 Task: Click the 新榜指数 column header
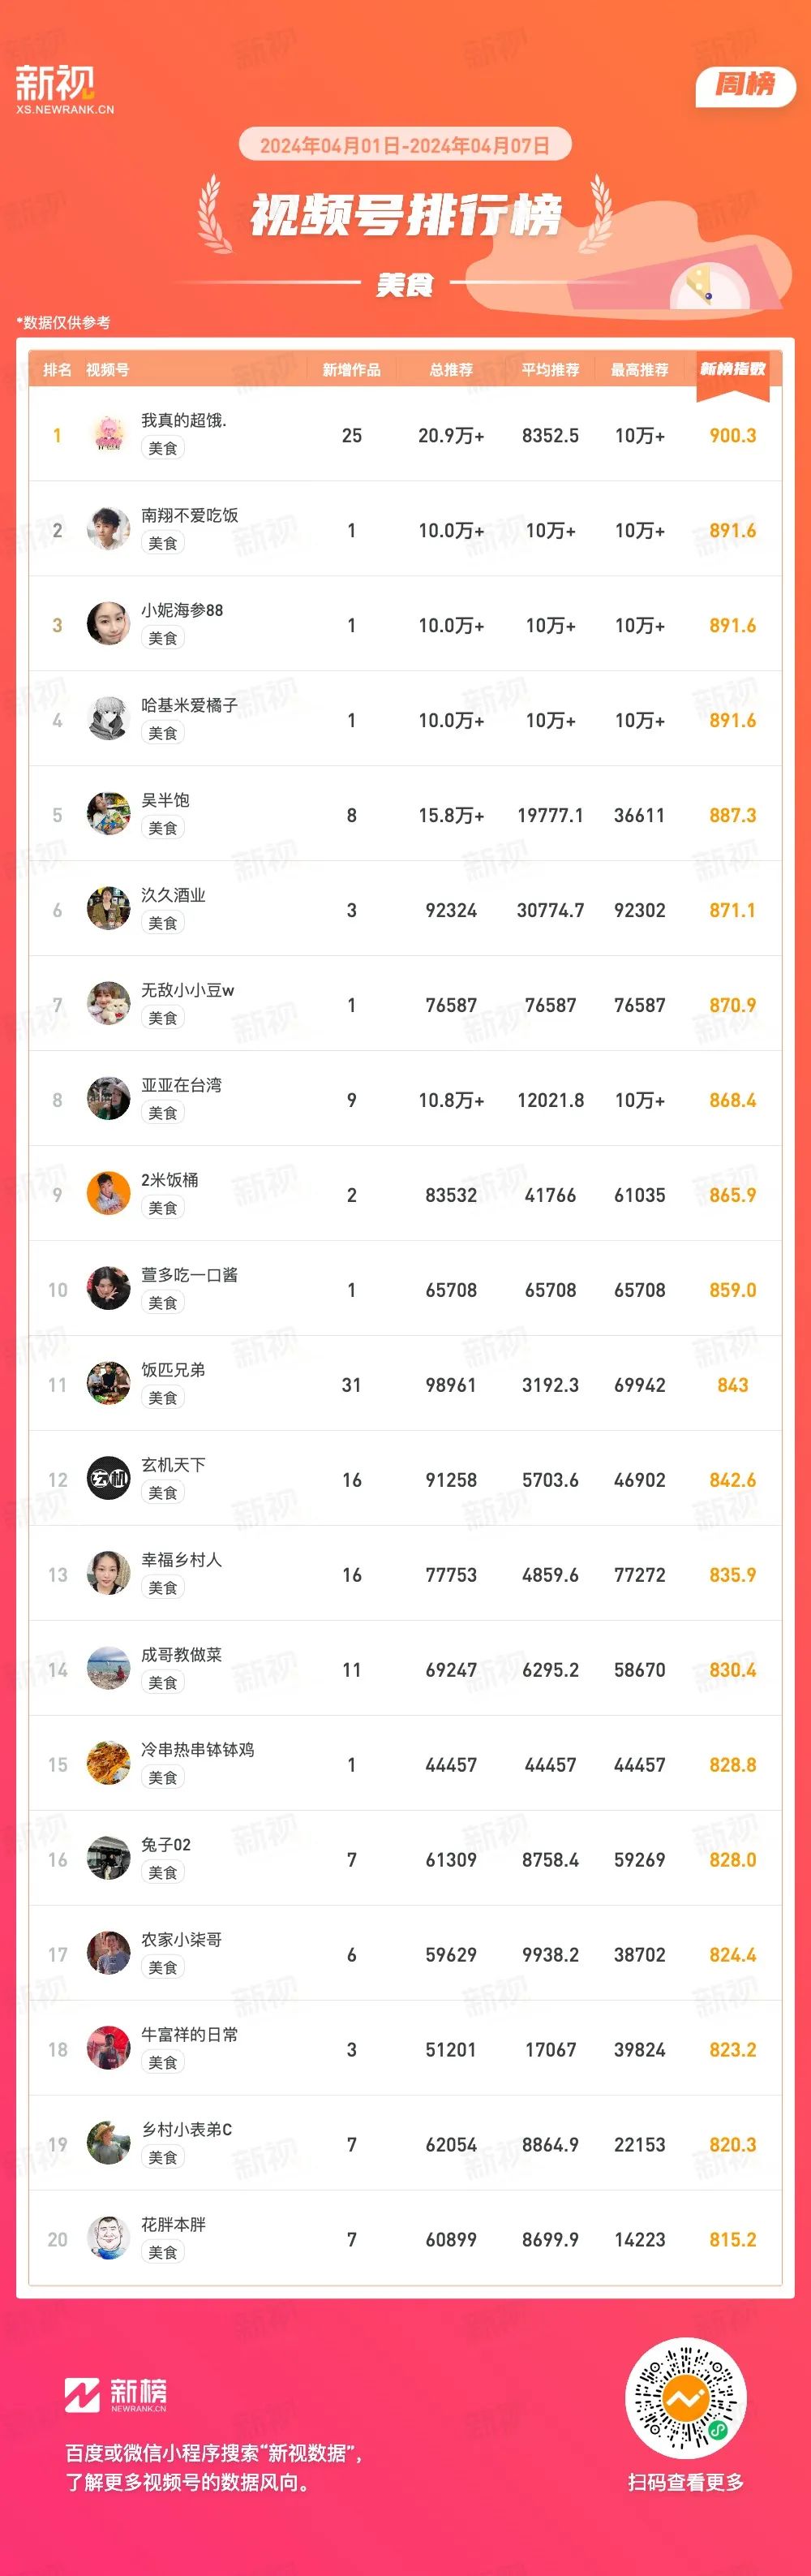[733, 370]
